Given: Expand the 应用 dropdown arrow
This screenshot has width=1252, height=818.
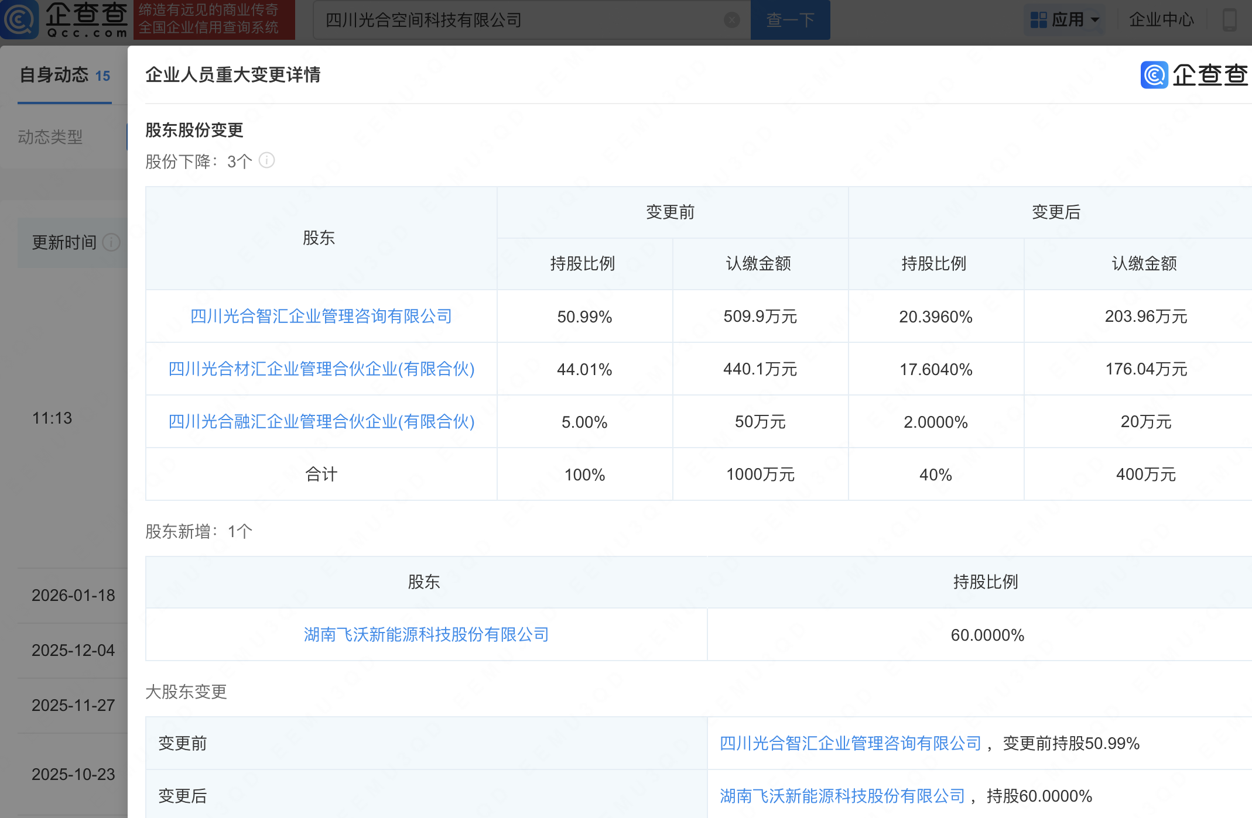Looking at the screenshot, I should [1094, 20].
